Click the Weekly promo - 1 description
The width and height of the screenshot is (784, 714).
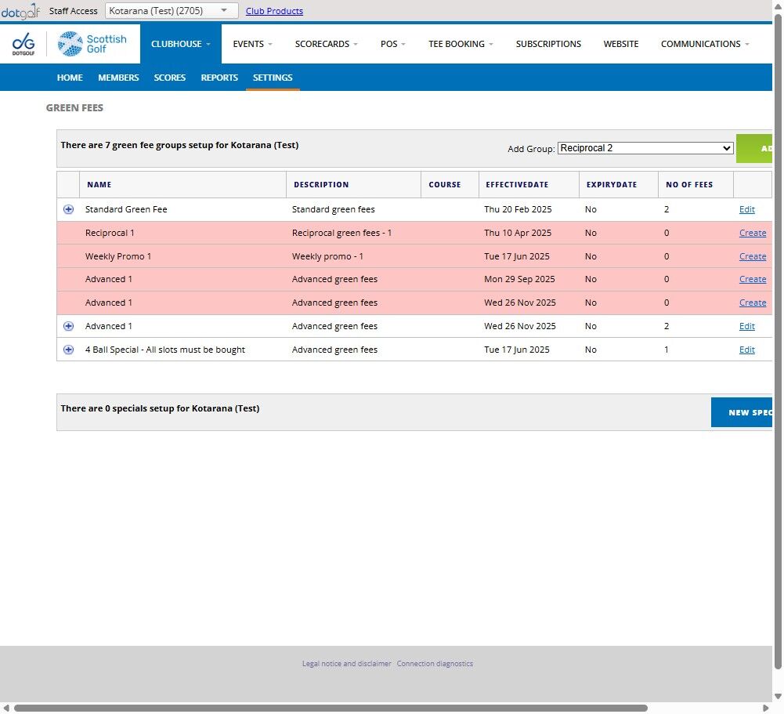pyautogui.click(x=327, y=257)
